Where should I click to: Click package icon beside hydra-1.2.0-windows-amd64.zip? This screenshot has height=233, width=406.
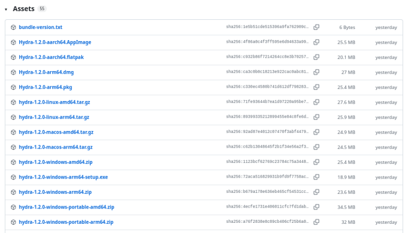tap(14, 162)
